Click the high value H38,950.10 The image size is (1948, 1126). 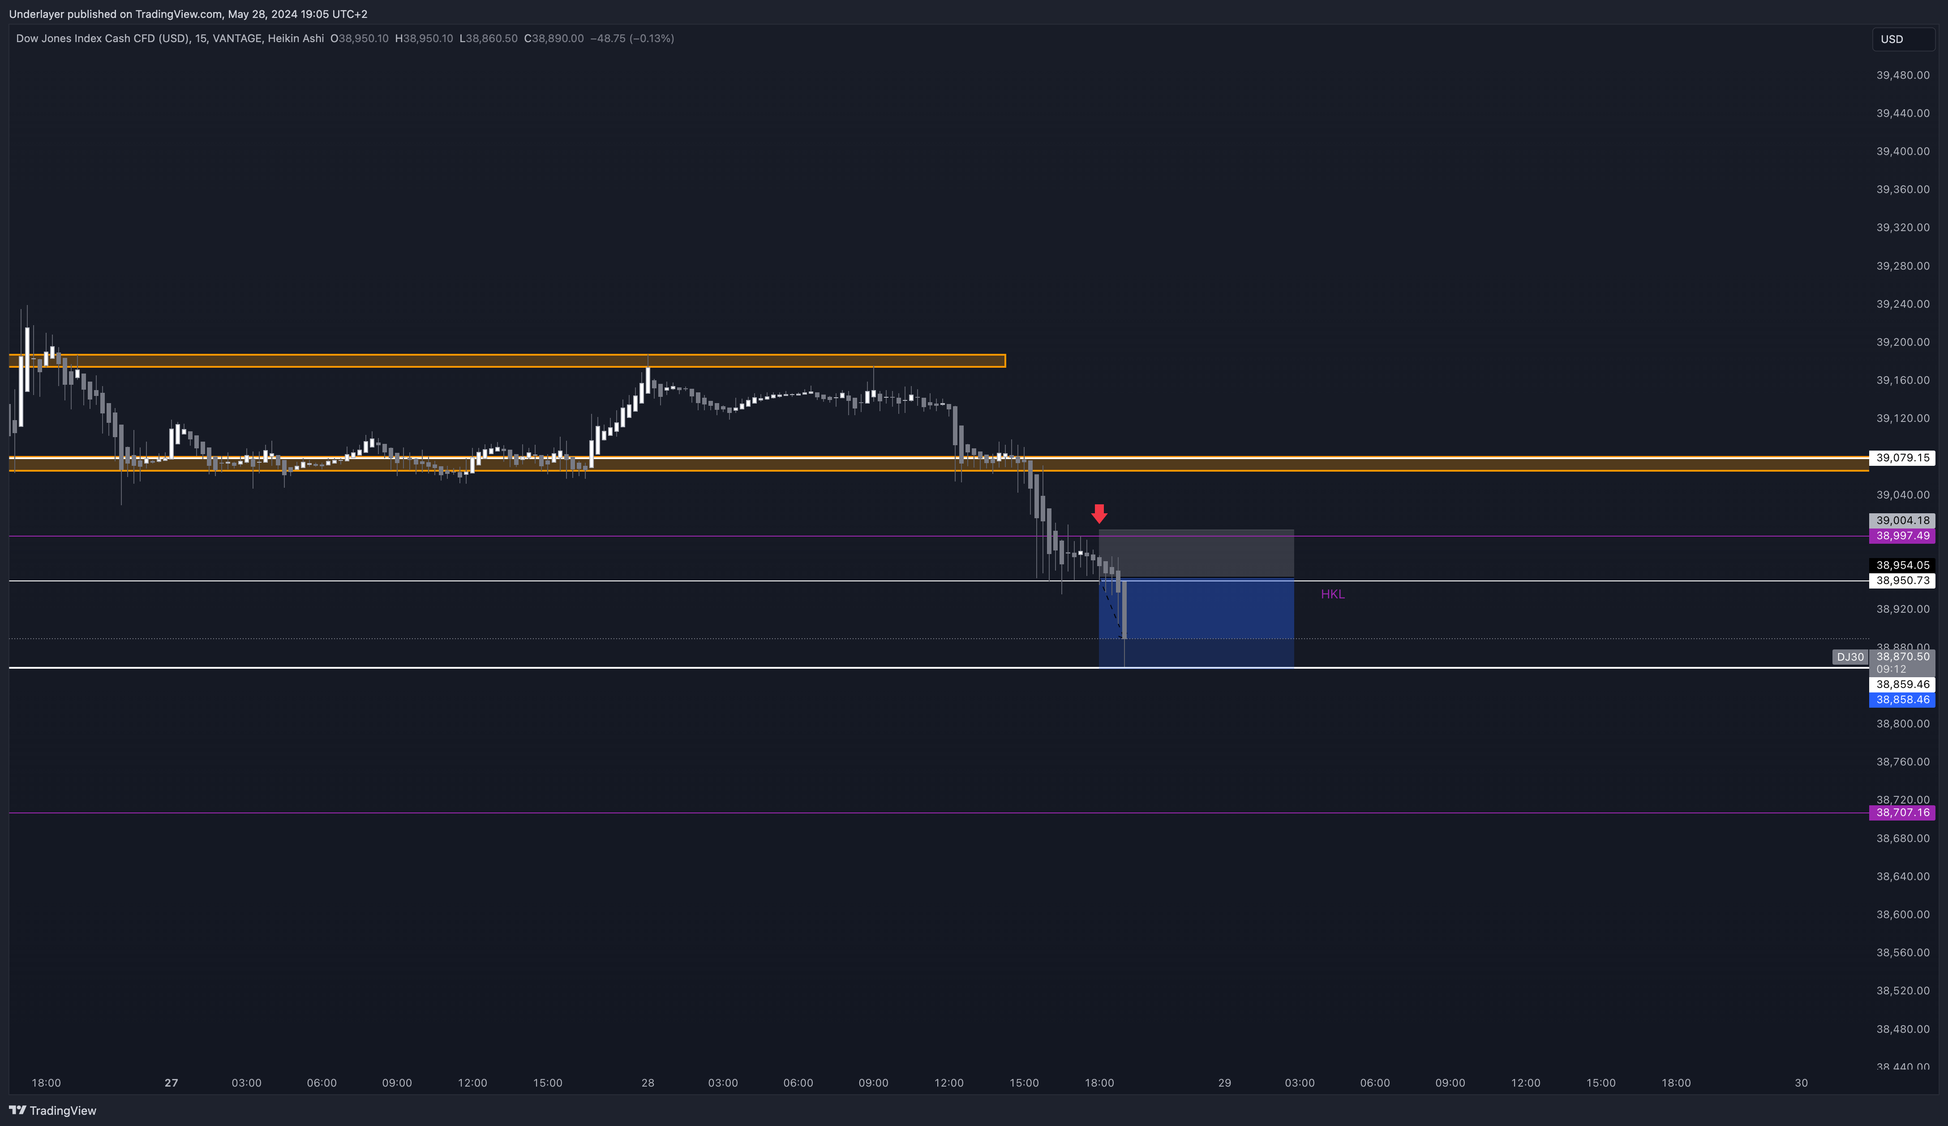(424, 38)
